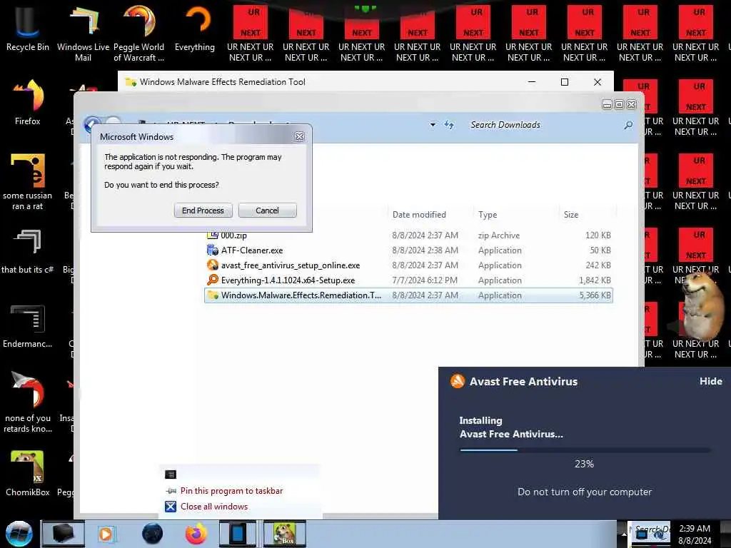
Task: Click Cancel in not-responding dialog
Action: [267, 210]
